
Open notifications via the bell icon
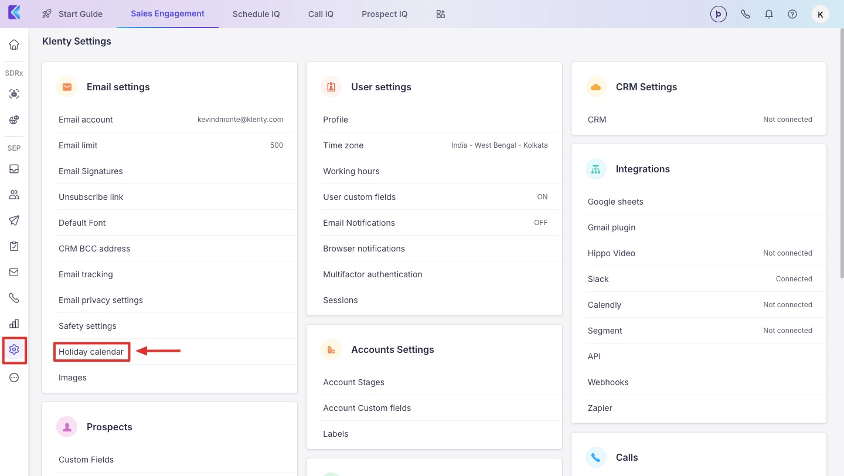(x=769, y=14)
